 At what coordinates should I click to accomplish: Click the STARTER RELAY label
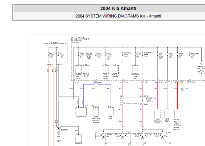click(x=116, y=76)
